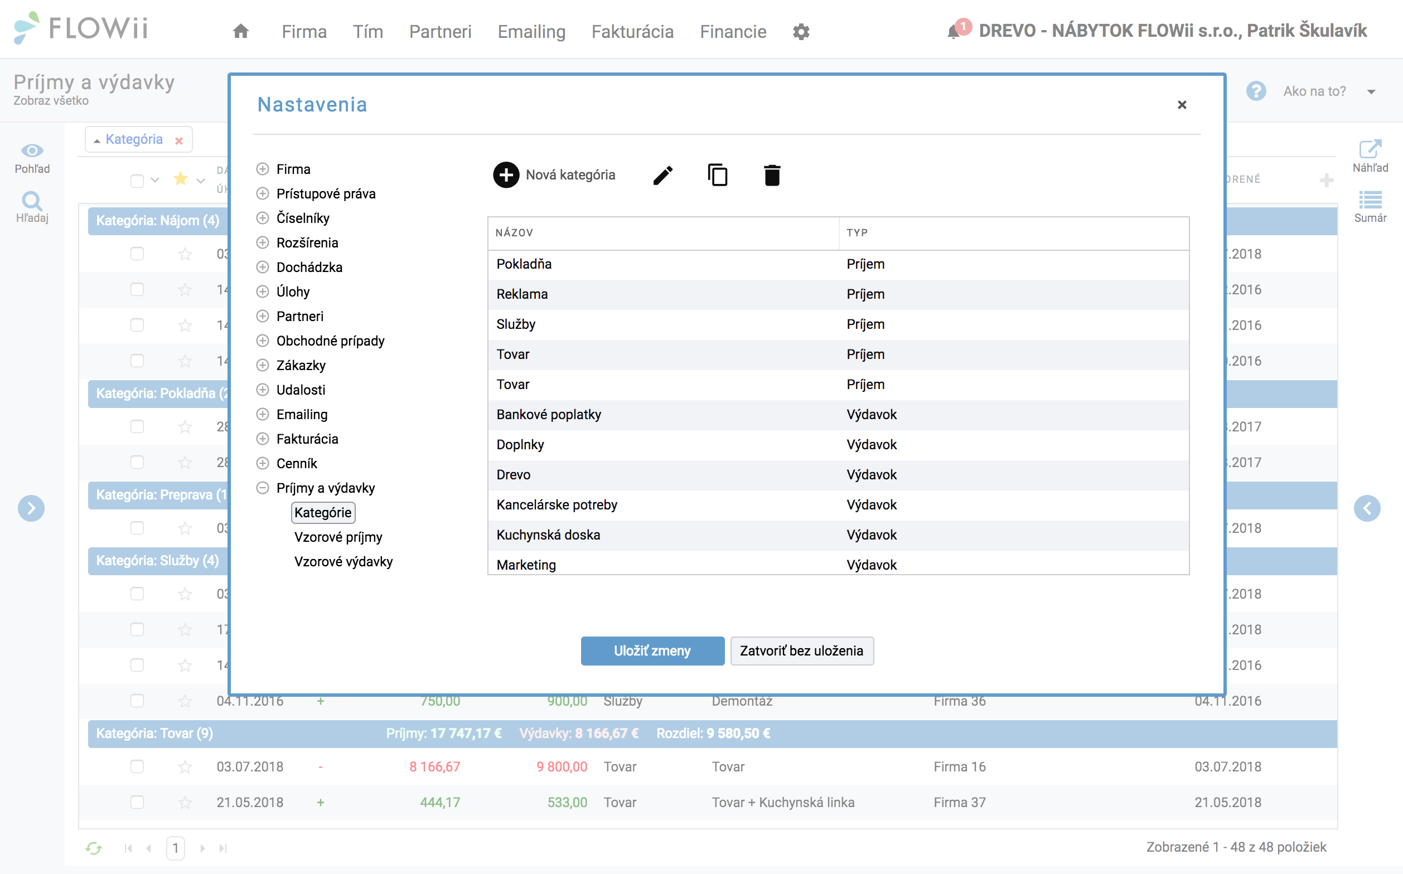This screenshot has width=1403, height=874.
Task: Open the Tím menu in the top navigation
Action: coord(368,31)
